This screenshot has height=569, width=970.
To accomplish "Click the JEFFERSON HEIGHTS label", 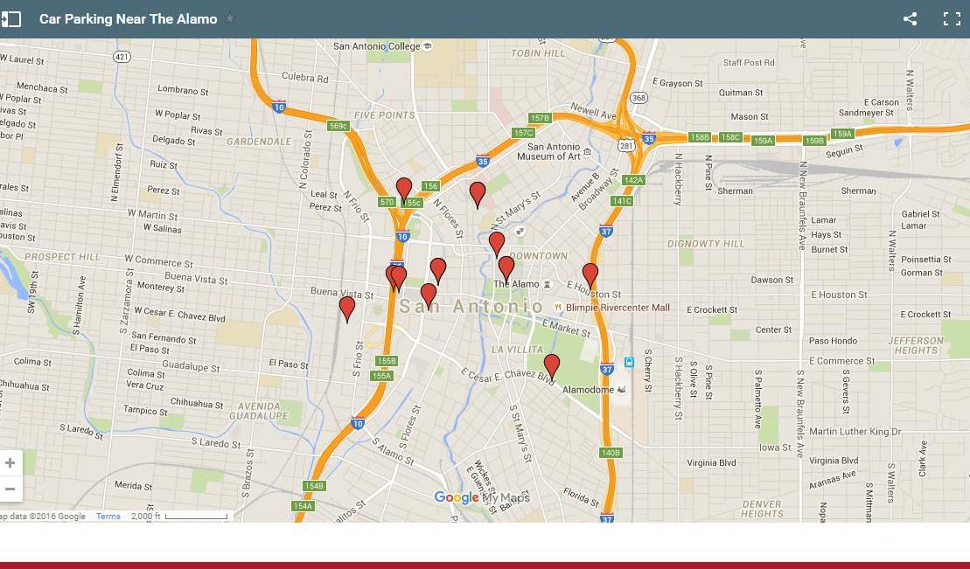I will pos(916,346).
